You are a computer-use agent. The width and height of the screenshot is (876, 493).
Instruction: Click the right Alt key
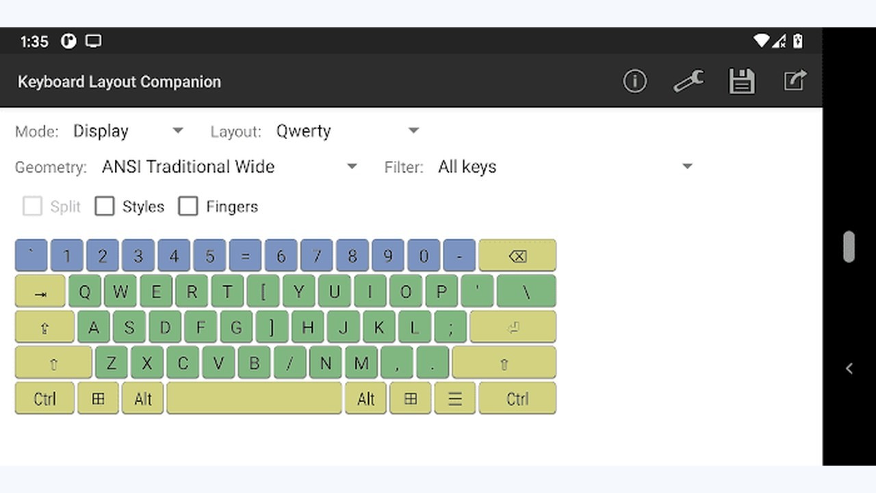[365, 399]
